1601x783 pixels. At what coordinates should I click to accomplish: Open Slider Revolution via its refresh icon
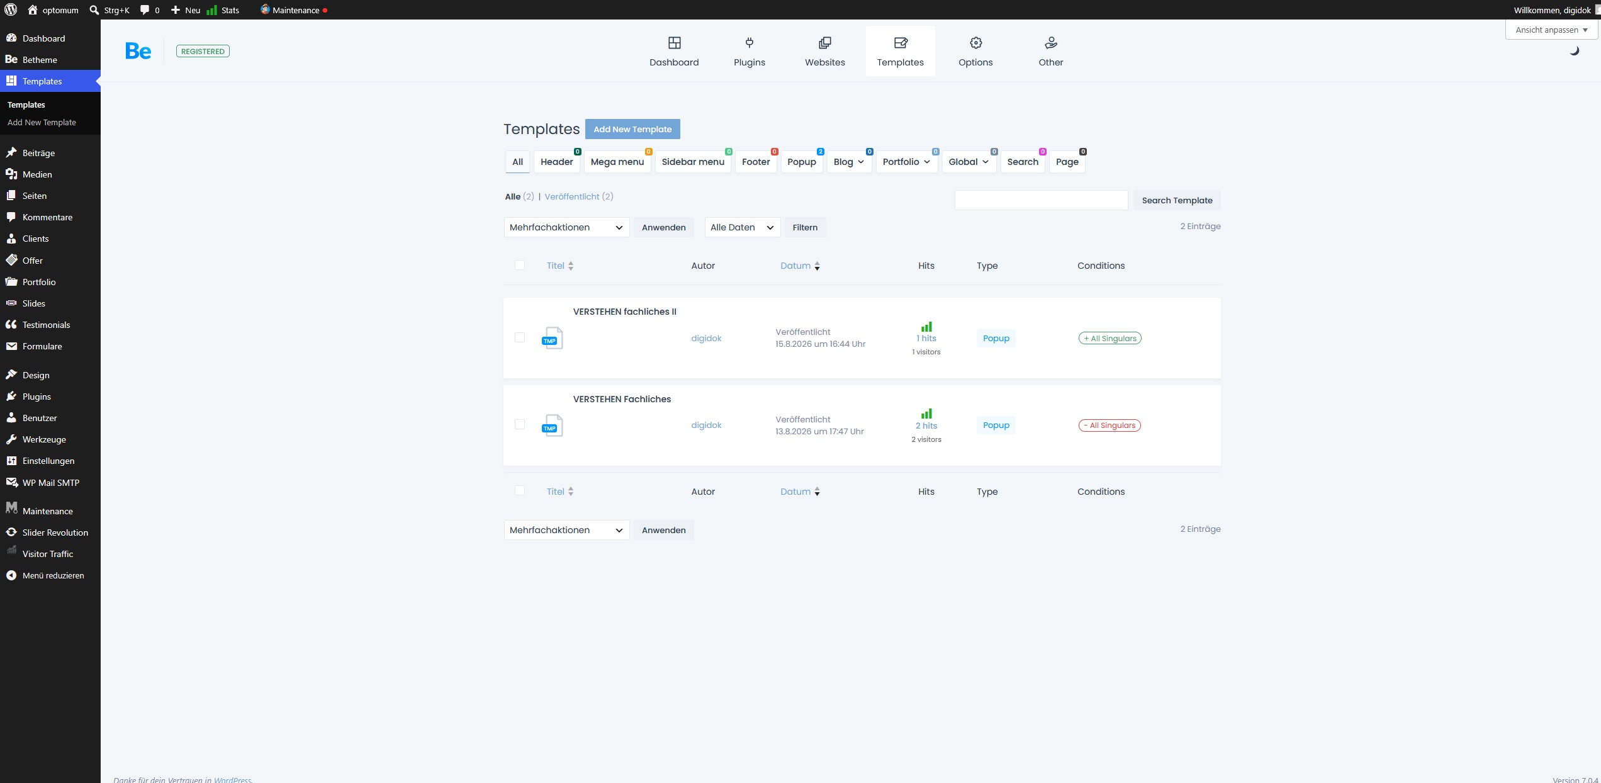pyautogui.click(x=11, y=532)
